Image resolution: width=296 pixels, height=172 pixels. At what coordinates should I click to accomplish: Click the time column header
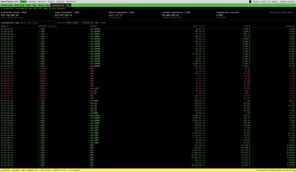[6, 26]
